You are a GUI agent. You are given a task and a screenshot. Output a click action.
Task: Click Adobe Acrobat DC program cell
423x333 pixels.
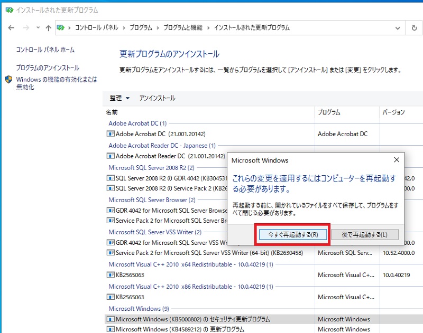point(343,134)
